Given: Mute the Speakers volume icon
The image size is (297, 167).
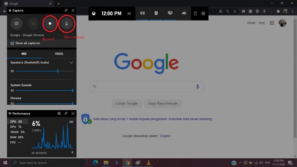Looking at the screenshot, I should (x=12, y=71).
